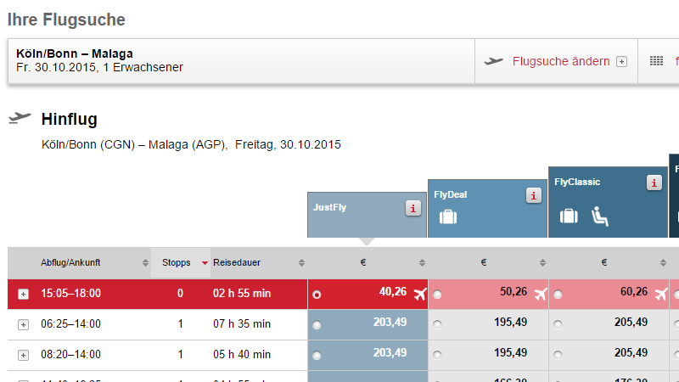Select FlyDeal 195,49 radio for 06:25 flight
The height and width of the screenshot is (382, 679).
tap(437, 324)
